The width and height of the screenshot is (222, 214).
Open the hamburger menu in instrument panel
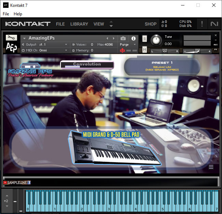[x=211, y=167]
